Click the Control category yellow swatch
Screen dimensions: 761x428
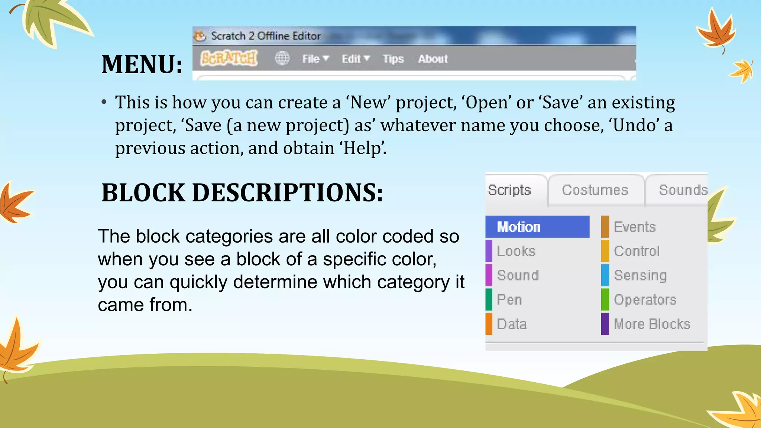605,251
